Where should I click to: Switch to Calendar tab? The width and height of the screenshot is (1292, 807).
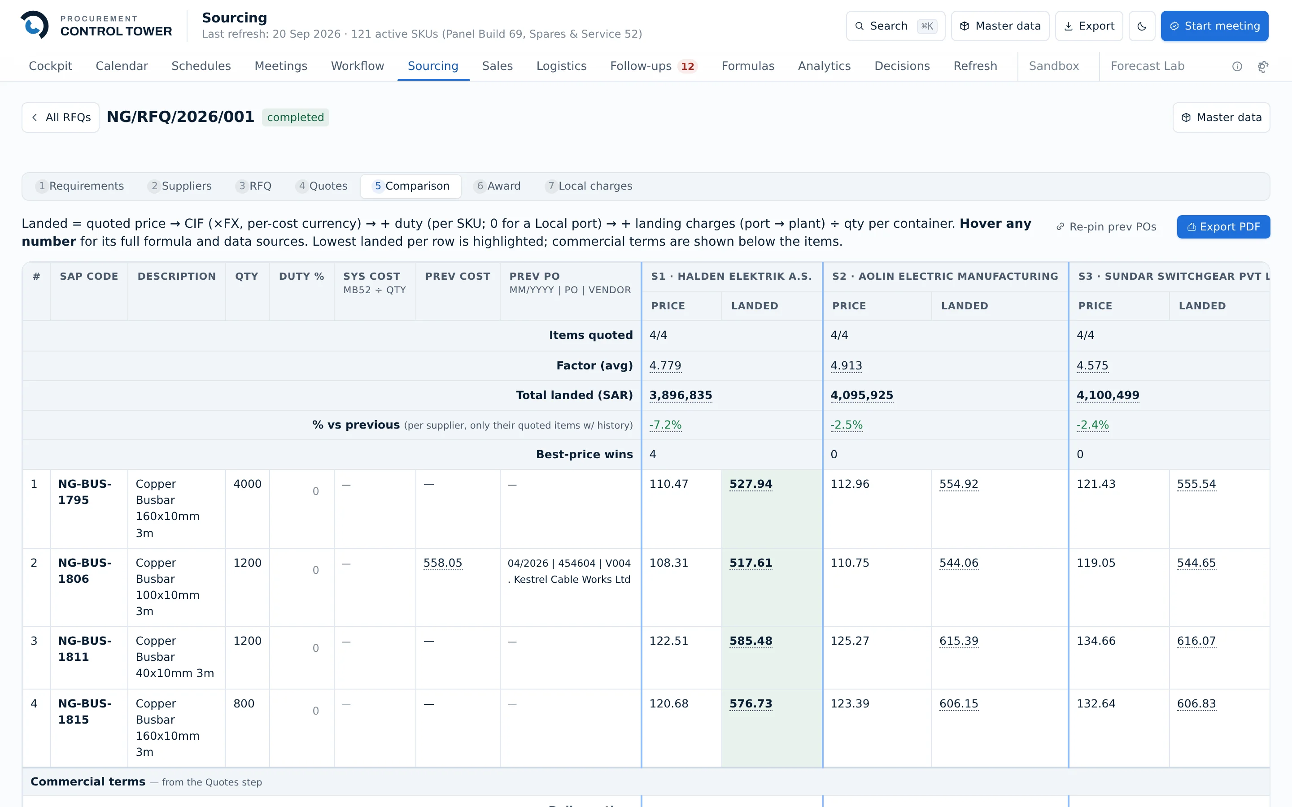122,66
